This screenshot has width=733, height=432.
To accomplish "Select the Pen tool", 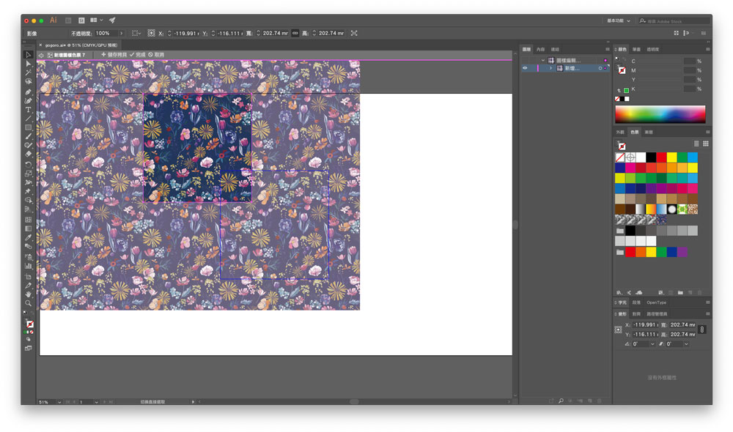I will 29,92.
